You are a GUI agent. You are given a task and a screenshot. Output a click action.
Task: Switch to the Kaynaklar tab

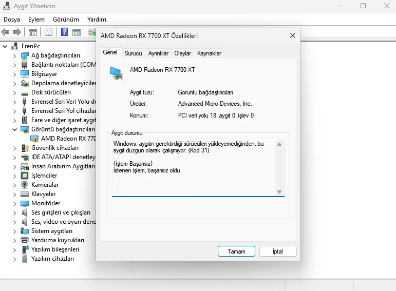click(209, 53)
